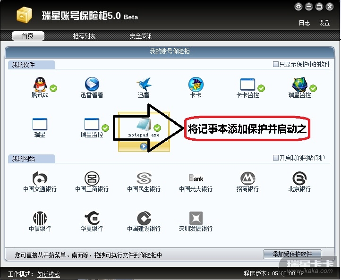
Task: Toggle 卡卡监控 protection green checkmark
Action: [x=261, y=88]
